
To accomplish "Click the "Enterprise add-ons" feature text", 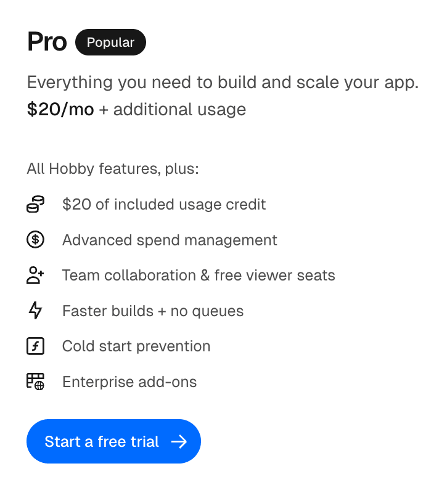I will pyautogui.click(x=129, y=382).
